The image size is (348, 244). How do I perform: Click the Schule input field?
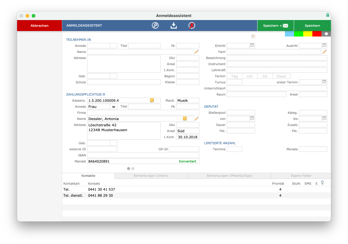[x=124, y=82]
